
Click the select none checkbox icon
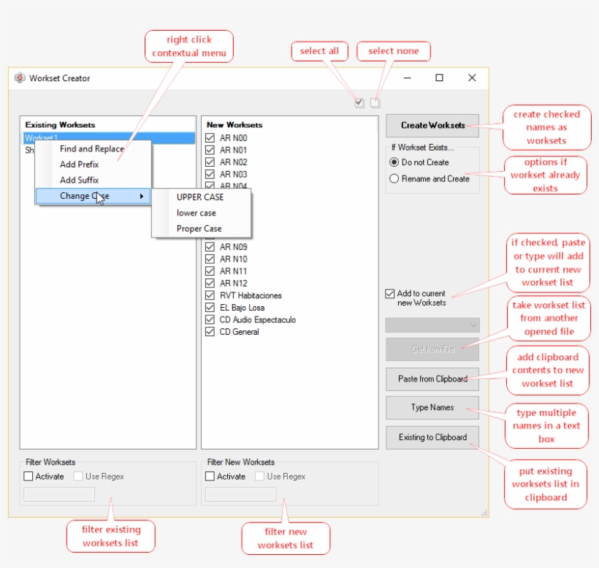click(x=375, y=103)
